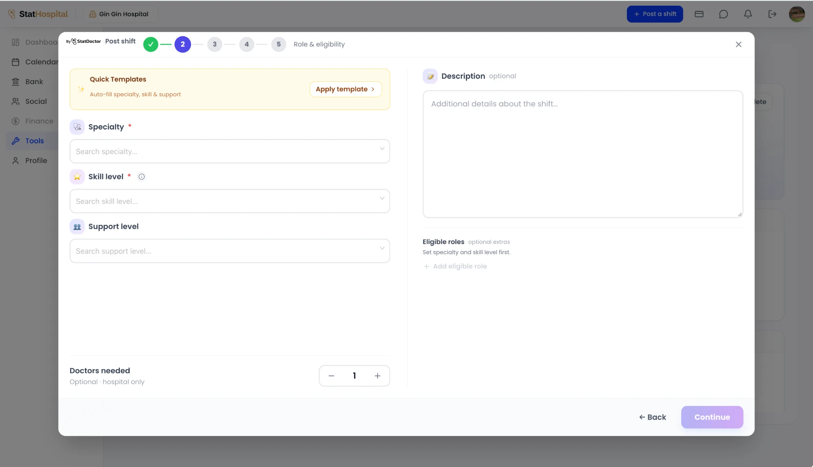Screen dimensions: 813x467
Task: Open the user avatar menu
Action: click(797, 14)
